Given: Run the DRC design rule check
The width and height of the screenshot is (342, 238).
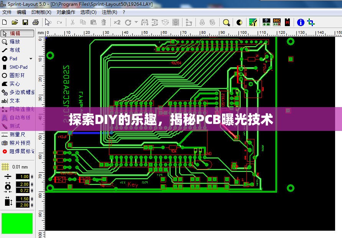Looking at the screenshot, I should click(277, 22).
